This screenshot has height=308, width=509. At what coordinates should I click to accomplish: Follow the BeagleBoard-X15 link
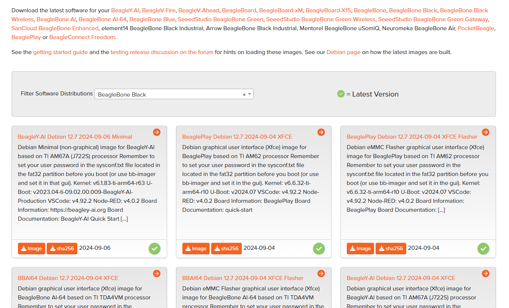click(x=328, y=10)
